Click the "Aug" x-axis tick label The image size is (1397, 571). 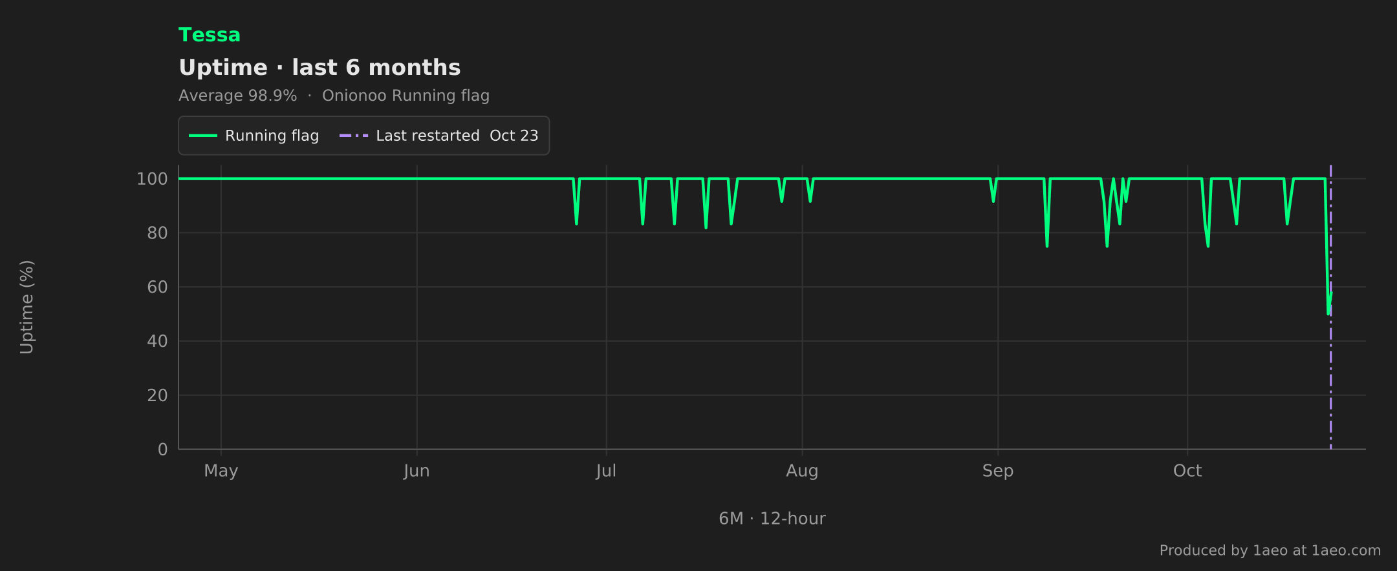click(802, 471)
